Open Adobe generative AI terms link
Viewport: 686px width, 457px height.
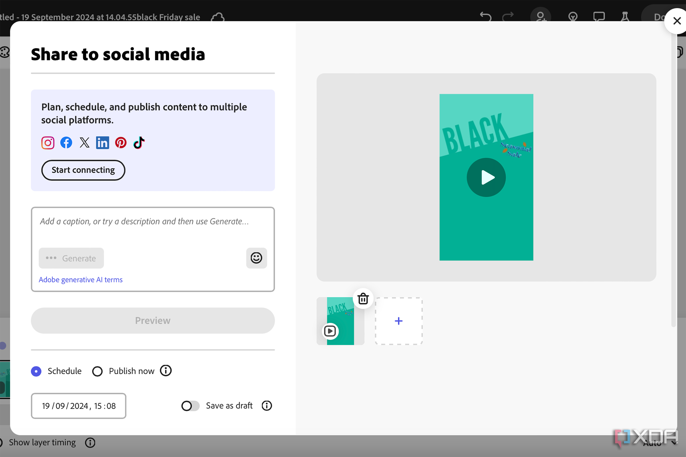[80, 279]
